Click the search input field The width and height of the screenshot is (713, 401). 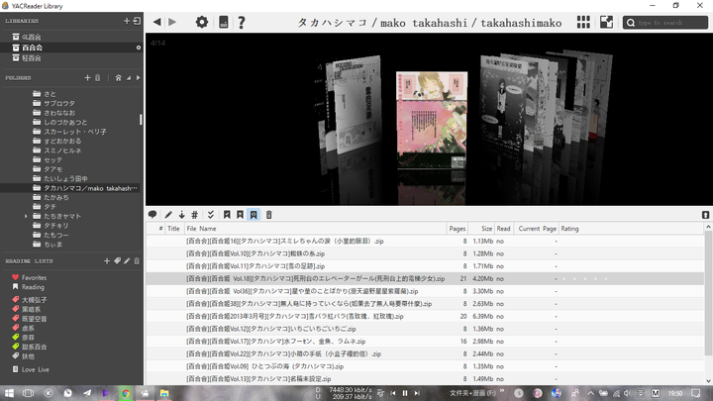tap(664, 22)
